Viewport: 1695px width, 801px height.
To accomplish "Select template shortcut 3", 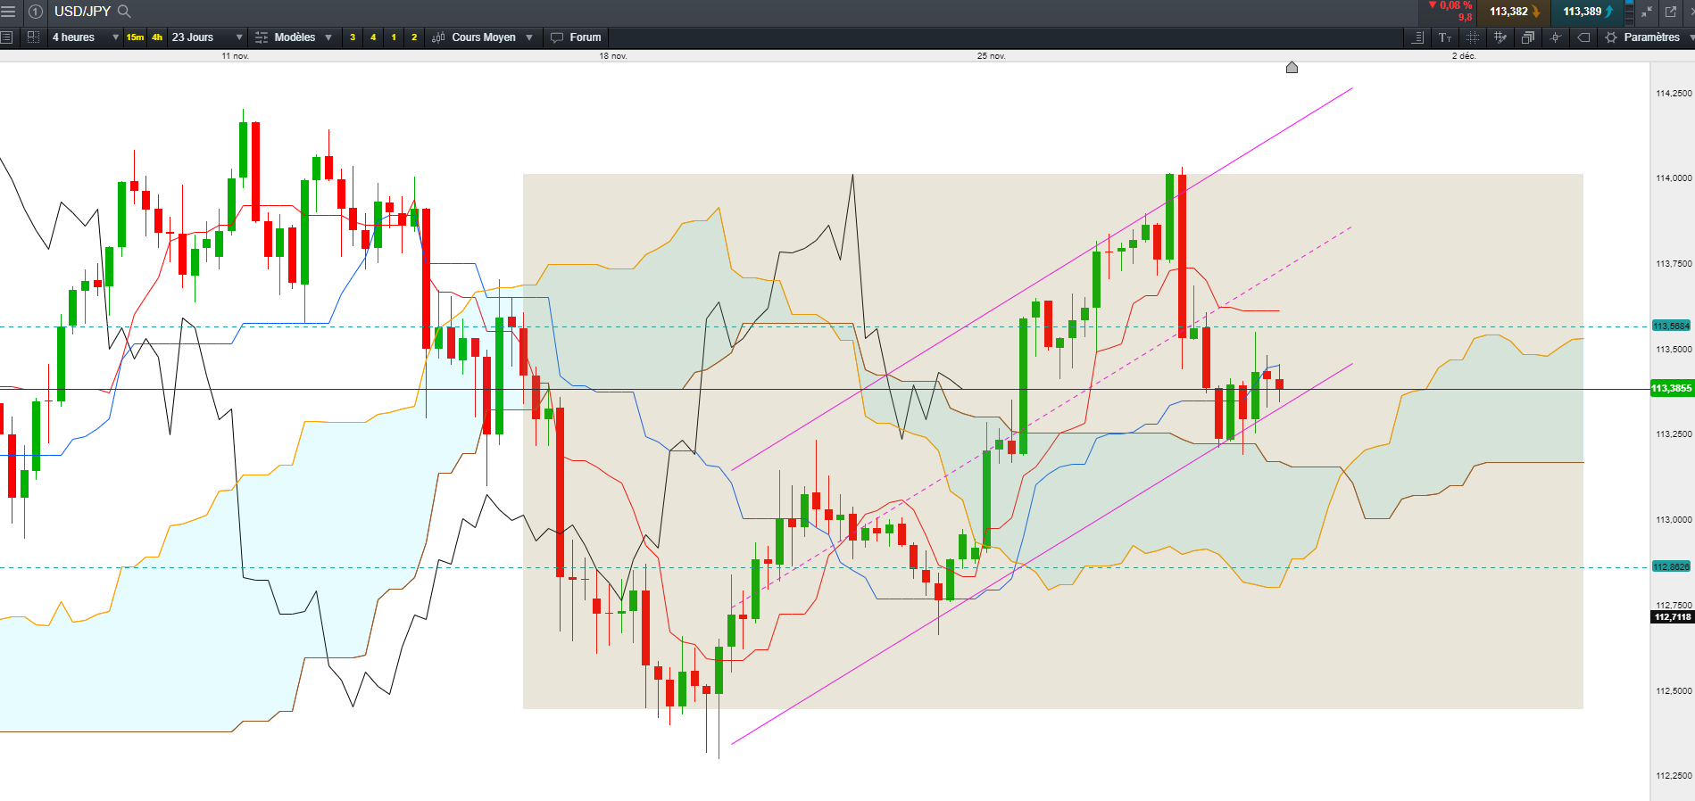I will (353, 37).
